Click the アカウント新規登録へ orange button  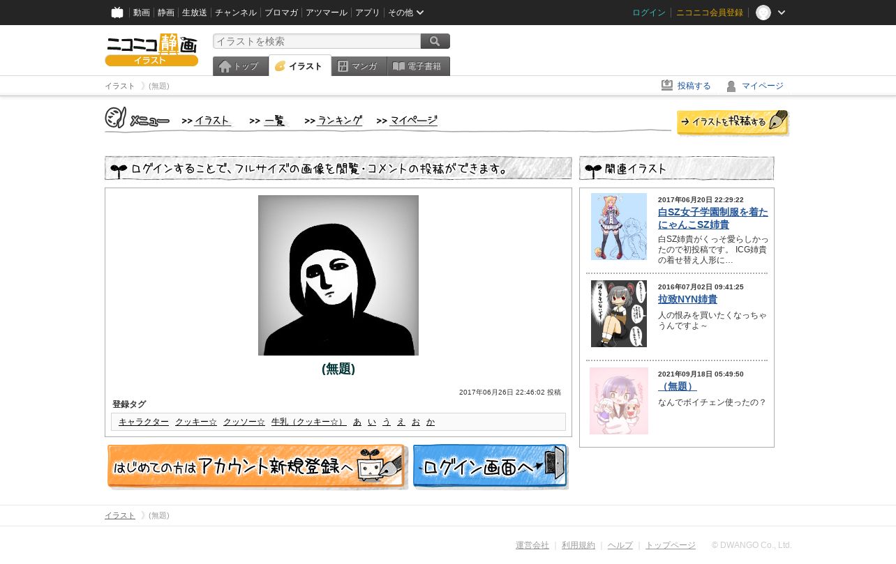(x=257, y=466)
